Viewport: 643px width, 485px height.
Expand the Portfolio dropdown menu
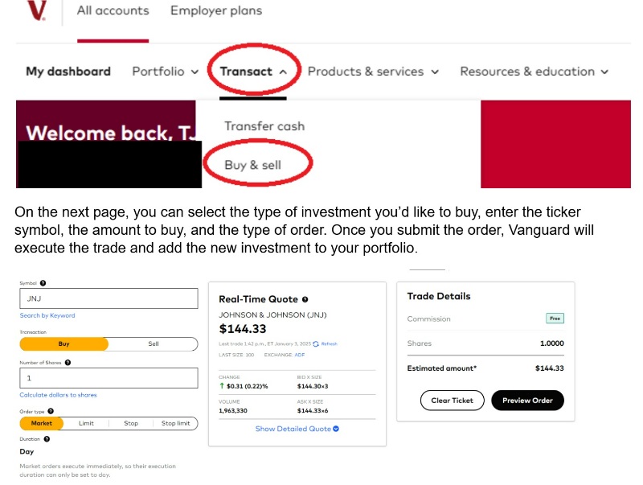165,72
